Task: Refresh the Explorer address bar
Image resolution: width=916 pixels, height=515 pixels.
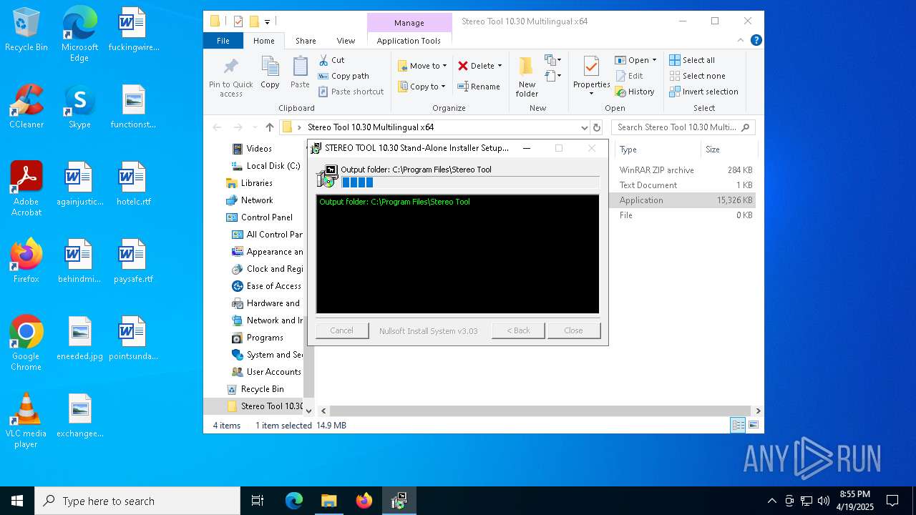Action: click(x=597, y=127)
